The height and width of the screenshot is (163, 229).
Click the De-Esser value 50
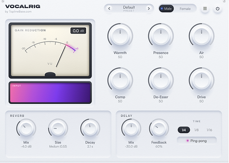tap(160, 101)
